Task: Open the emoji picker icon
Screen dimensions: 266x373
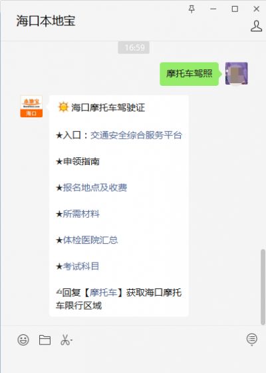Action: [x=23, y=340]
